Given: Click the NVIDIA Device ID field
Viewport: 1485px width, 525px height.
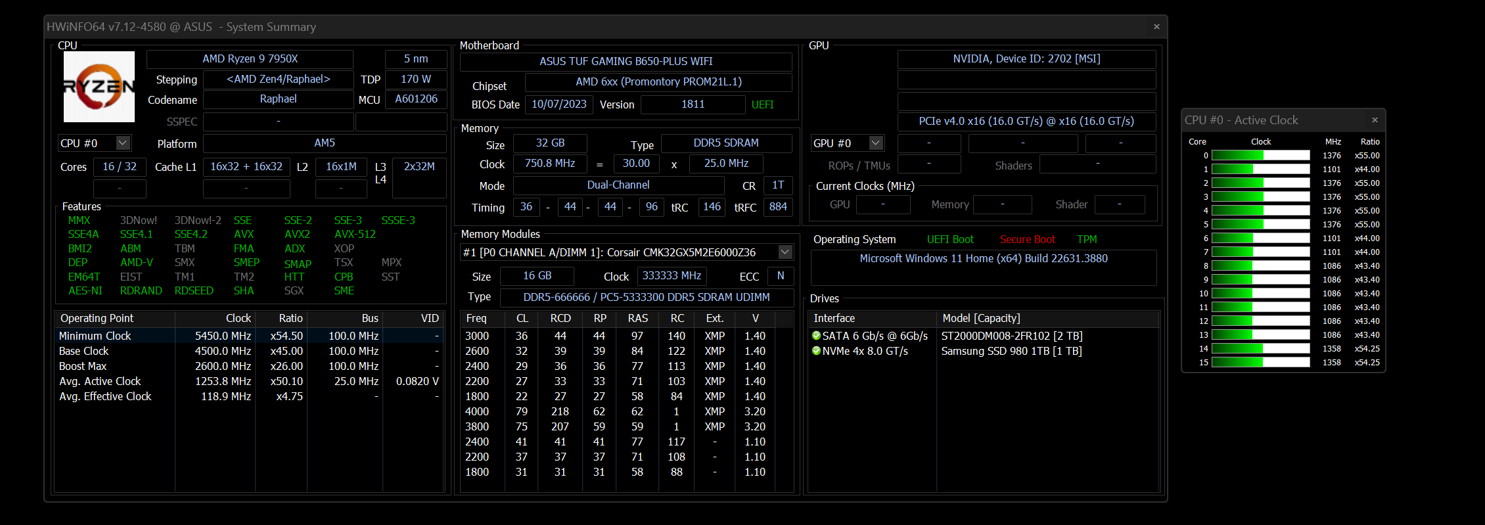Looking at the screenshot, I should pyautogui.click(x=1026, y=59).
